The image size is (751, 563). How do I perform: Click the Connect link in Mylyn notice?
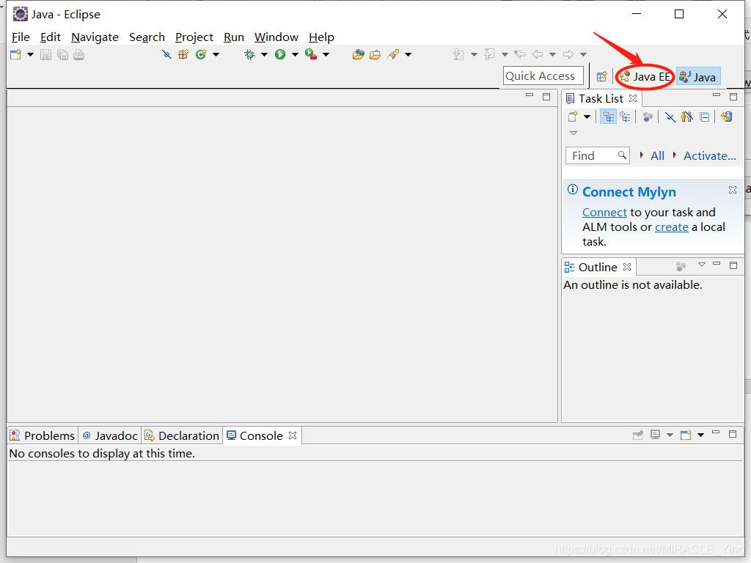pos(604,212)
